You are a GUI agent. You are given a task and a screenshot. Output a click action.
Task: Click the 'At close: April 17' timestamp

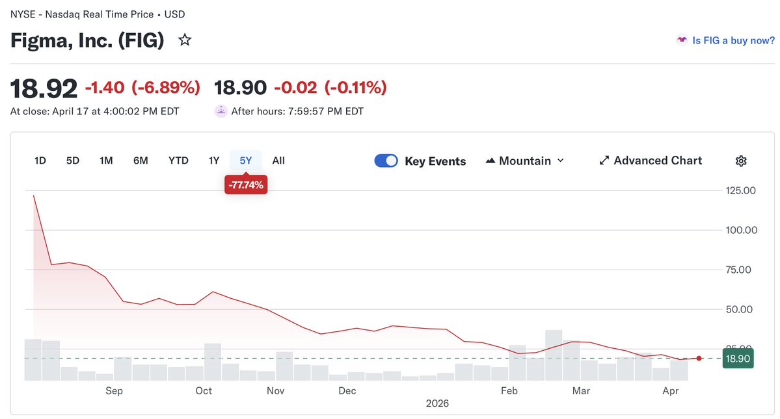pos(95,111)
